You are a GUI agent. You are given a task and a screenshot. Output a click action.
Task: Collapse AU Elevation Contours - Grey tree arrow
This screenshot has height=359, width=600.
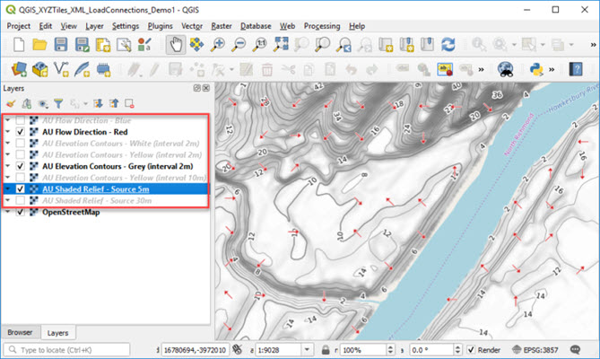(x=8, y=166)
